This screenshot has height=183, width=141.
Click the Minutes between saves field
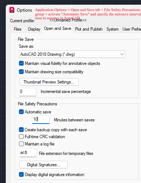click(x=41, y=120)
